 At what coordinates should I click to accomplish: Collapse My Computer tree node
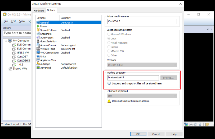6,41
